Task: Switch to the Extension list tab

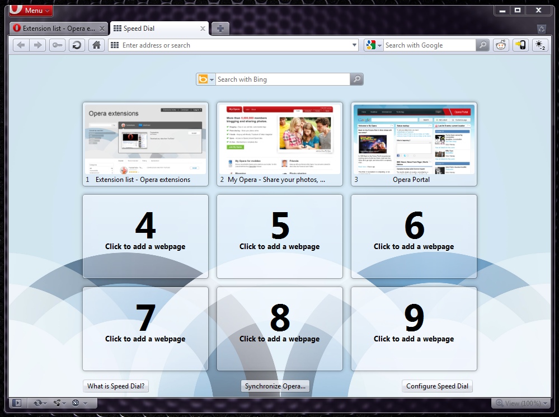Action: pyautogui.click(x=58, y=29)
